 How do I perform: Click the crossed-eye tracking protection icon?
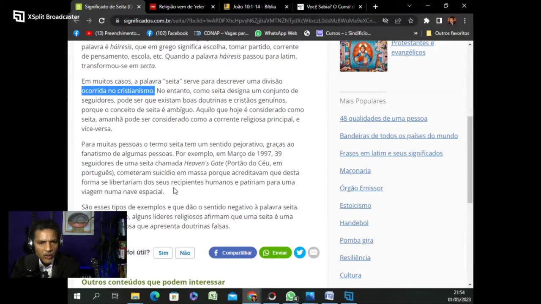(385, 20)
